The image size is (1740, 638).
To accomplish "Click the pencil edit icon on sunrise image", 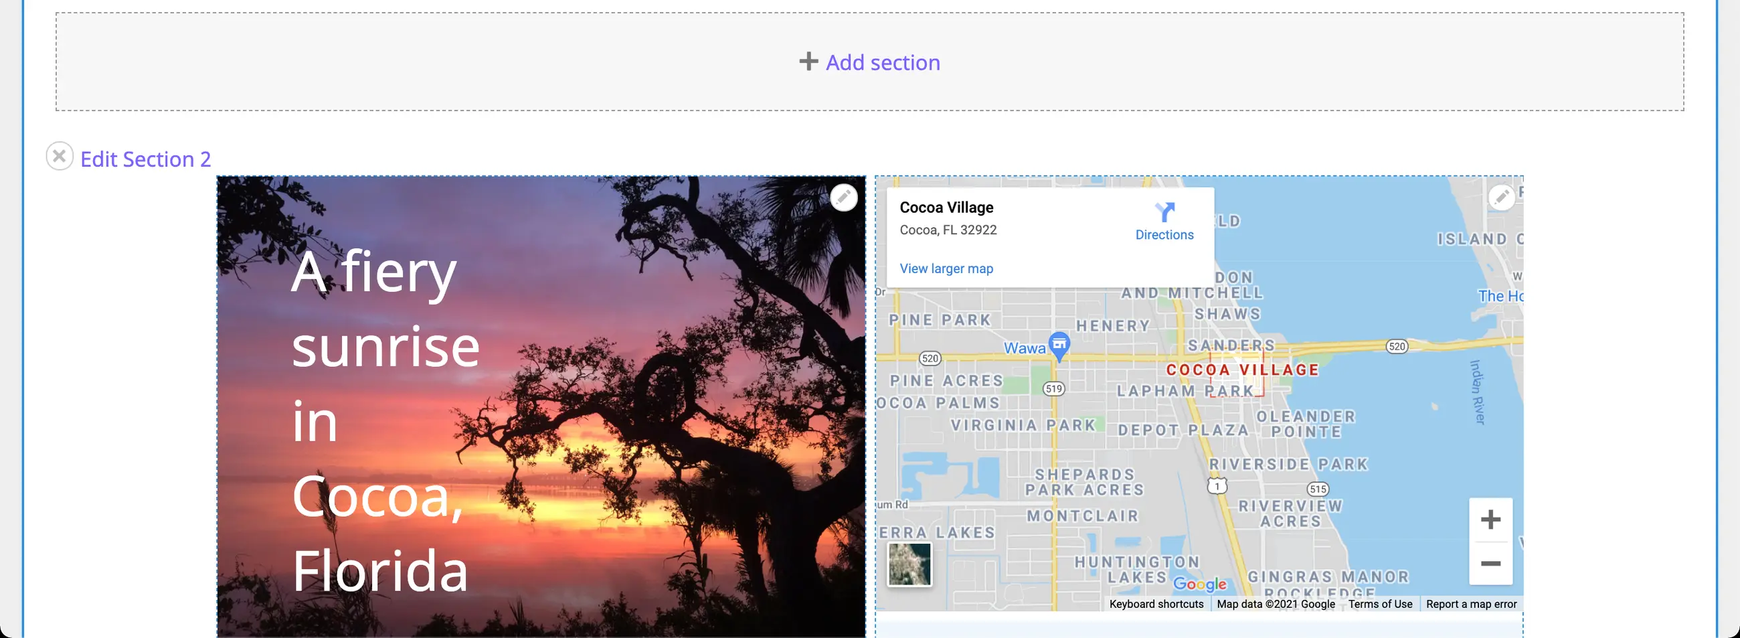I will [x=843, y=197].
